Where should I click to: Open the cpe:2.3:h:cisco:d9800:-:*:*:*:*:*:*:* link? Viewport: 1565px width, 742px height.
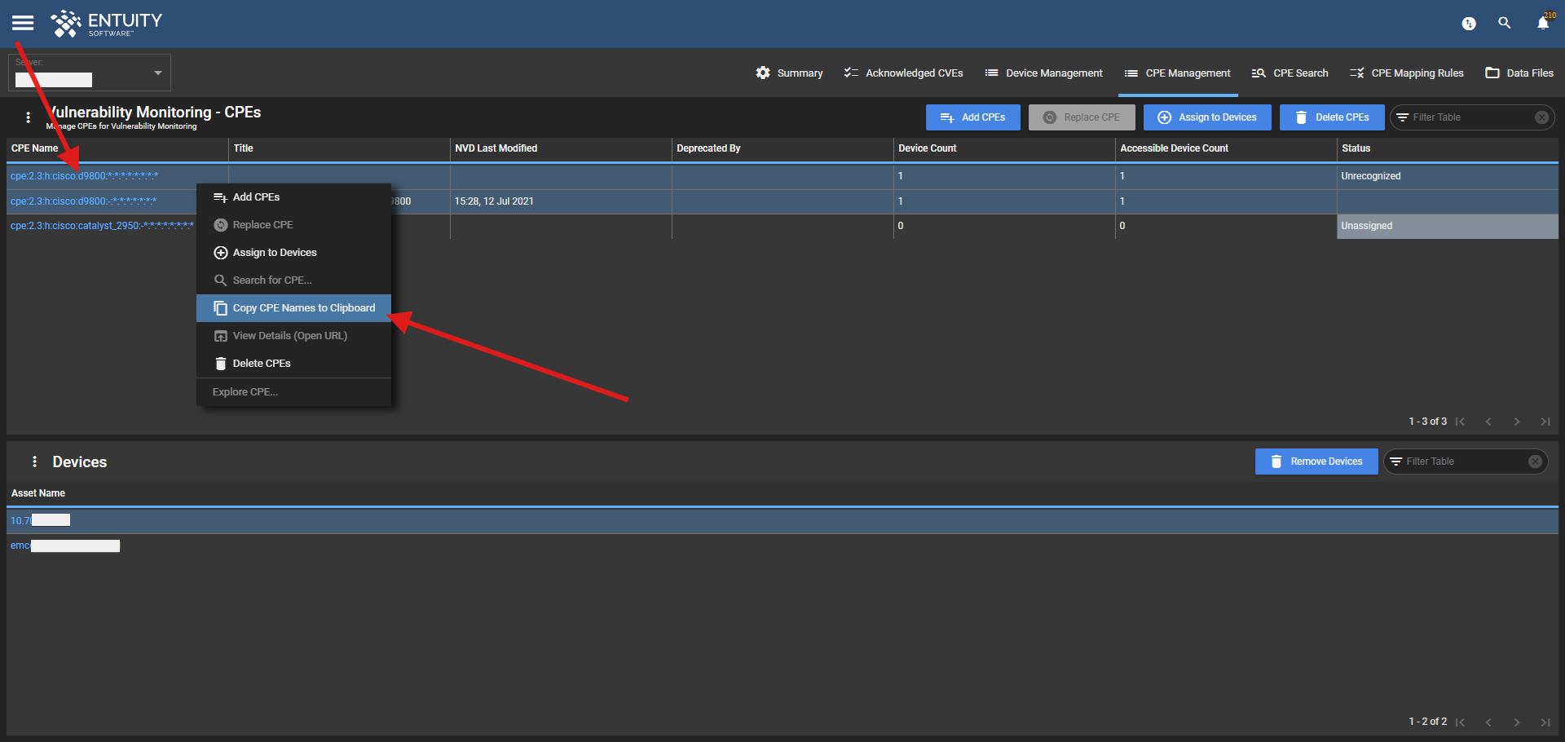83,201
